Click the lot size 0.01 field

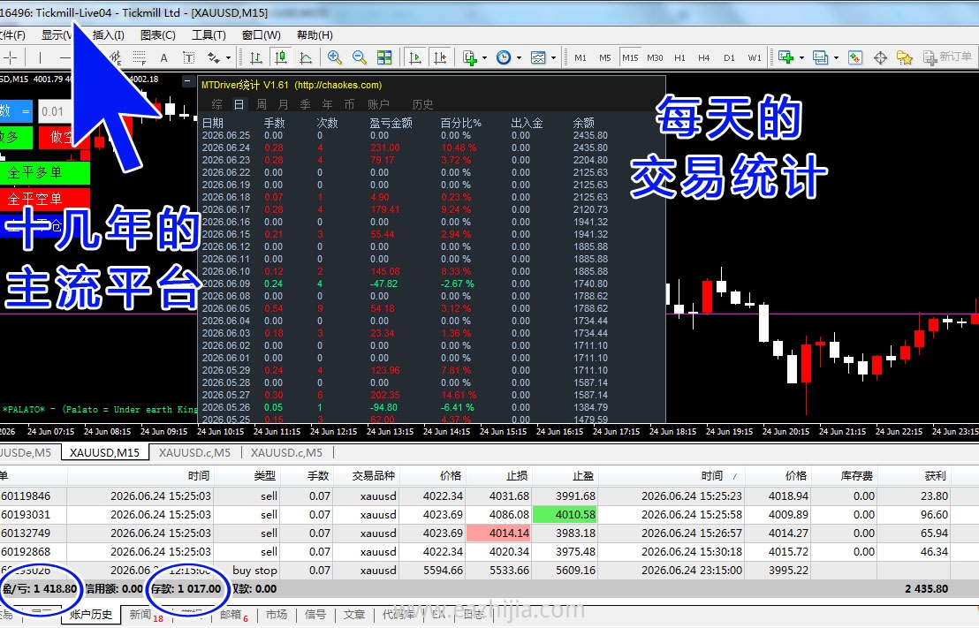[x=55, y=112]
